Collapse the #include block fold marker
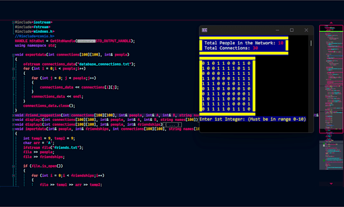The image size is (344, 207). pyautogui.click(x=13, y=22)
